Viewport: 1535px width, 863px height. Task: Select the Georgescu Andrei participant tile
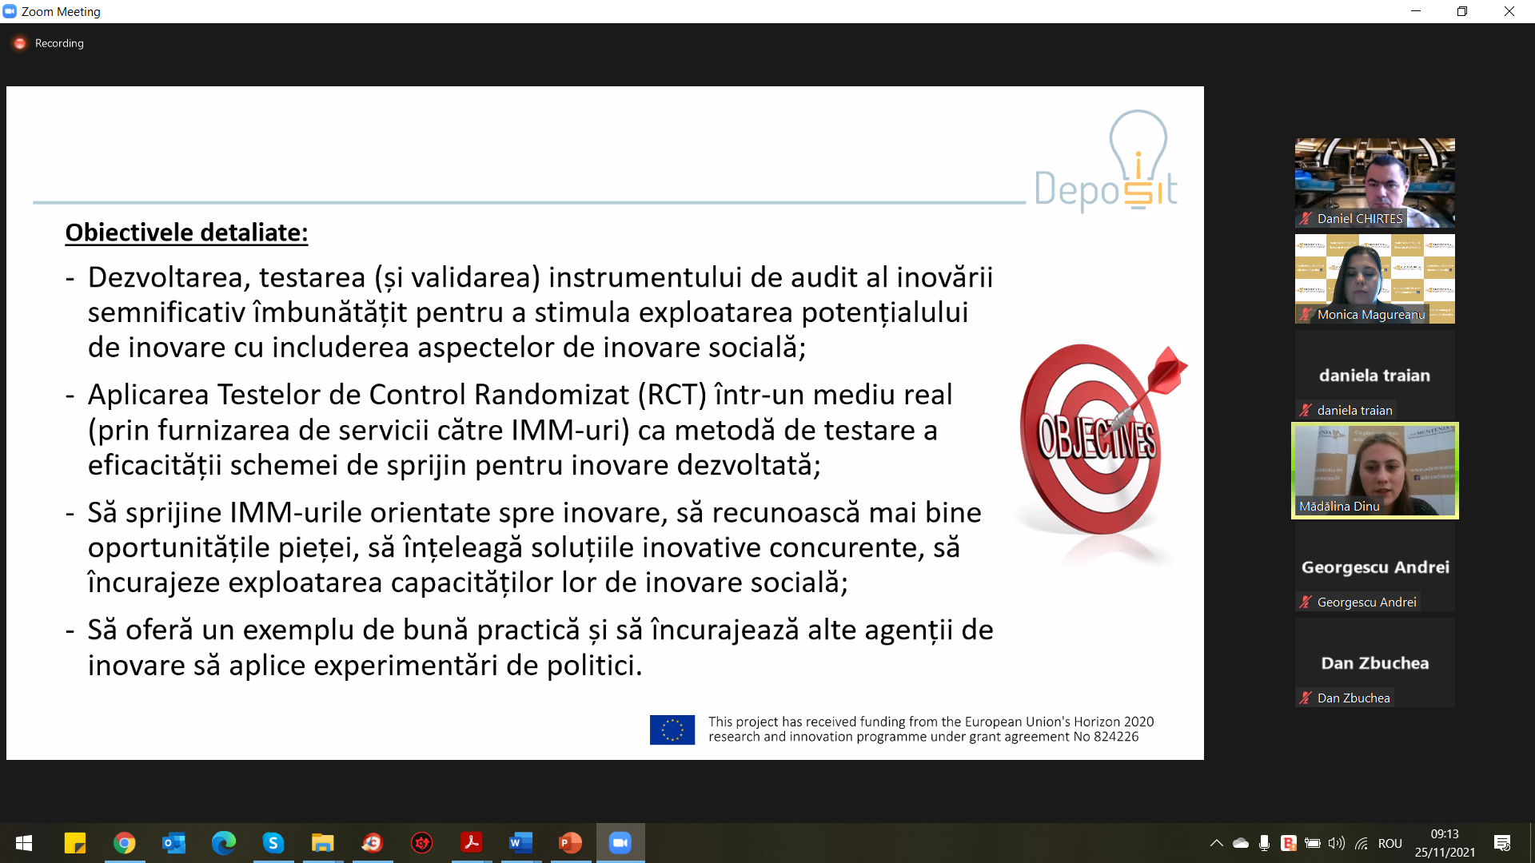pyautogui.click(x=1375, y=567)
